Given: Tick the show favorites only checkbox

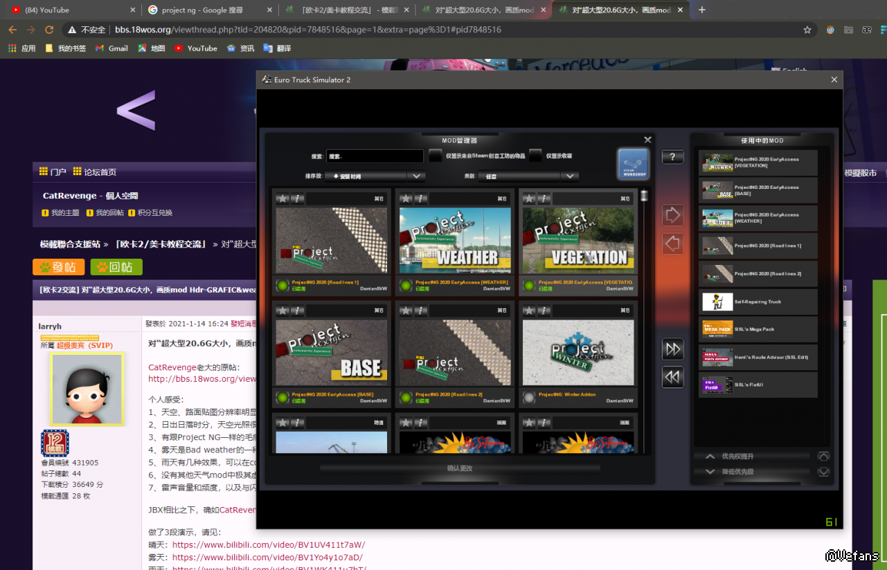Looking at the screenshot, I should tap(536, 156).
